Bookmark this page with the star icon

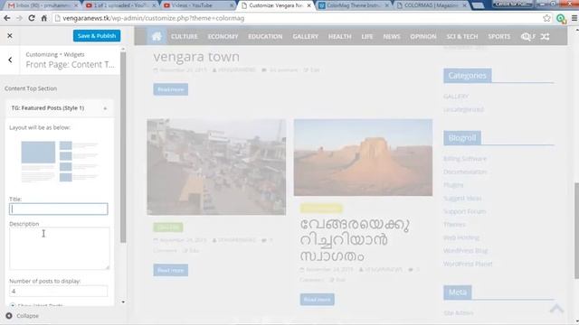(x=546, y=18)
